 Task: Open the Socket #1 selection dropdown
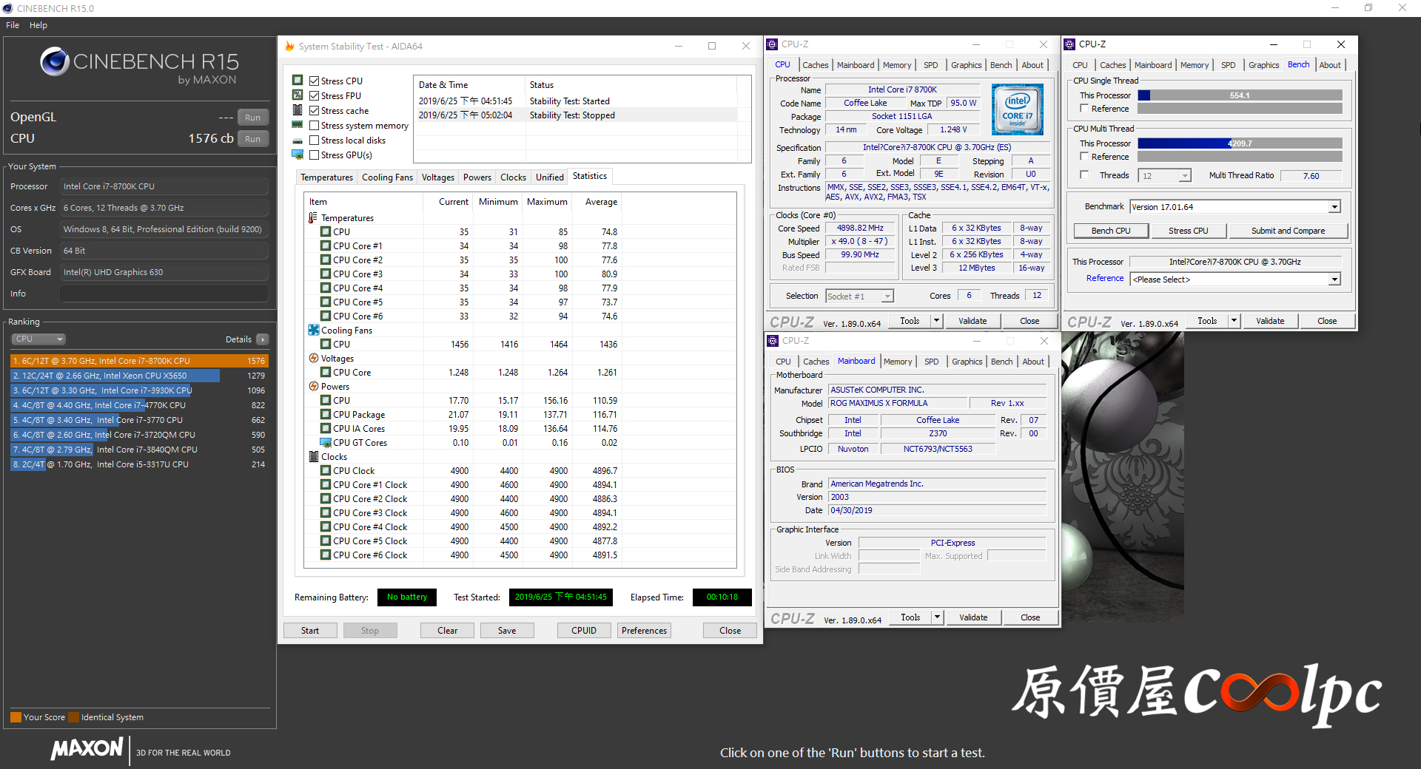pos(887,297)
